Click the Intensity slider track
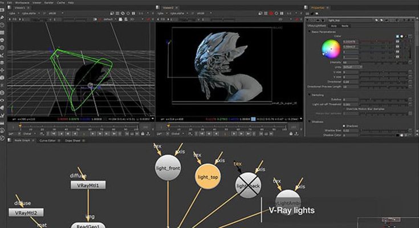 tap(383, 62)
